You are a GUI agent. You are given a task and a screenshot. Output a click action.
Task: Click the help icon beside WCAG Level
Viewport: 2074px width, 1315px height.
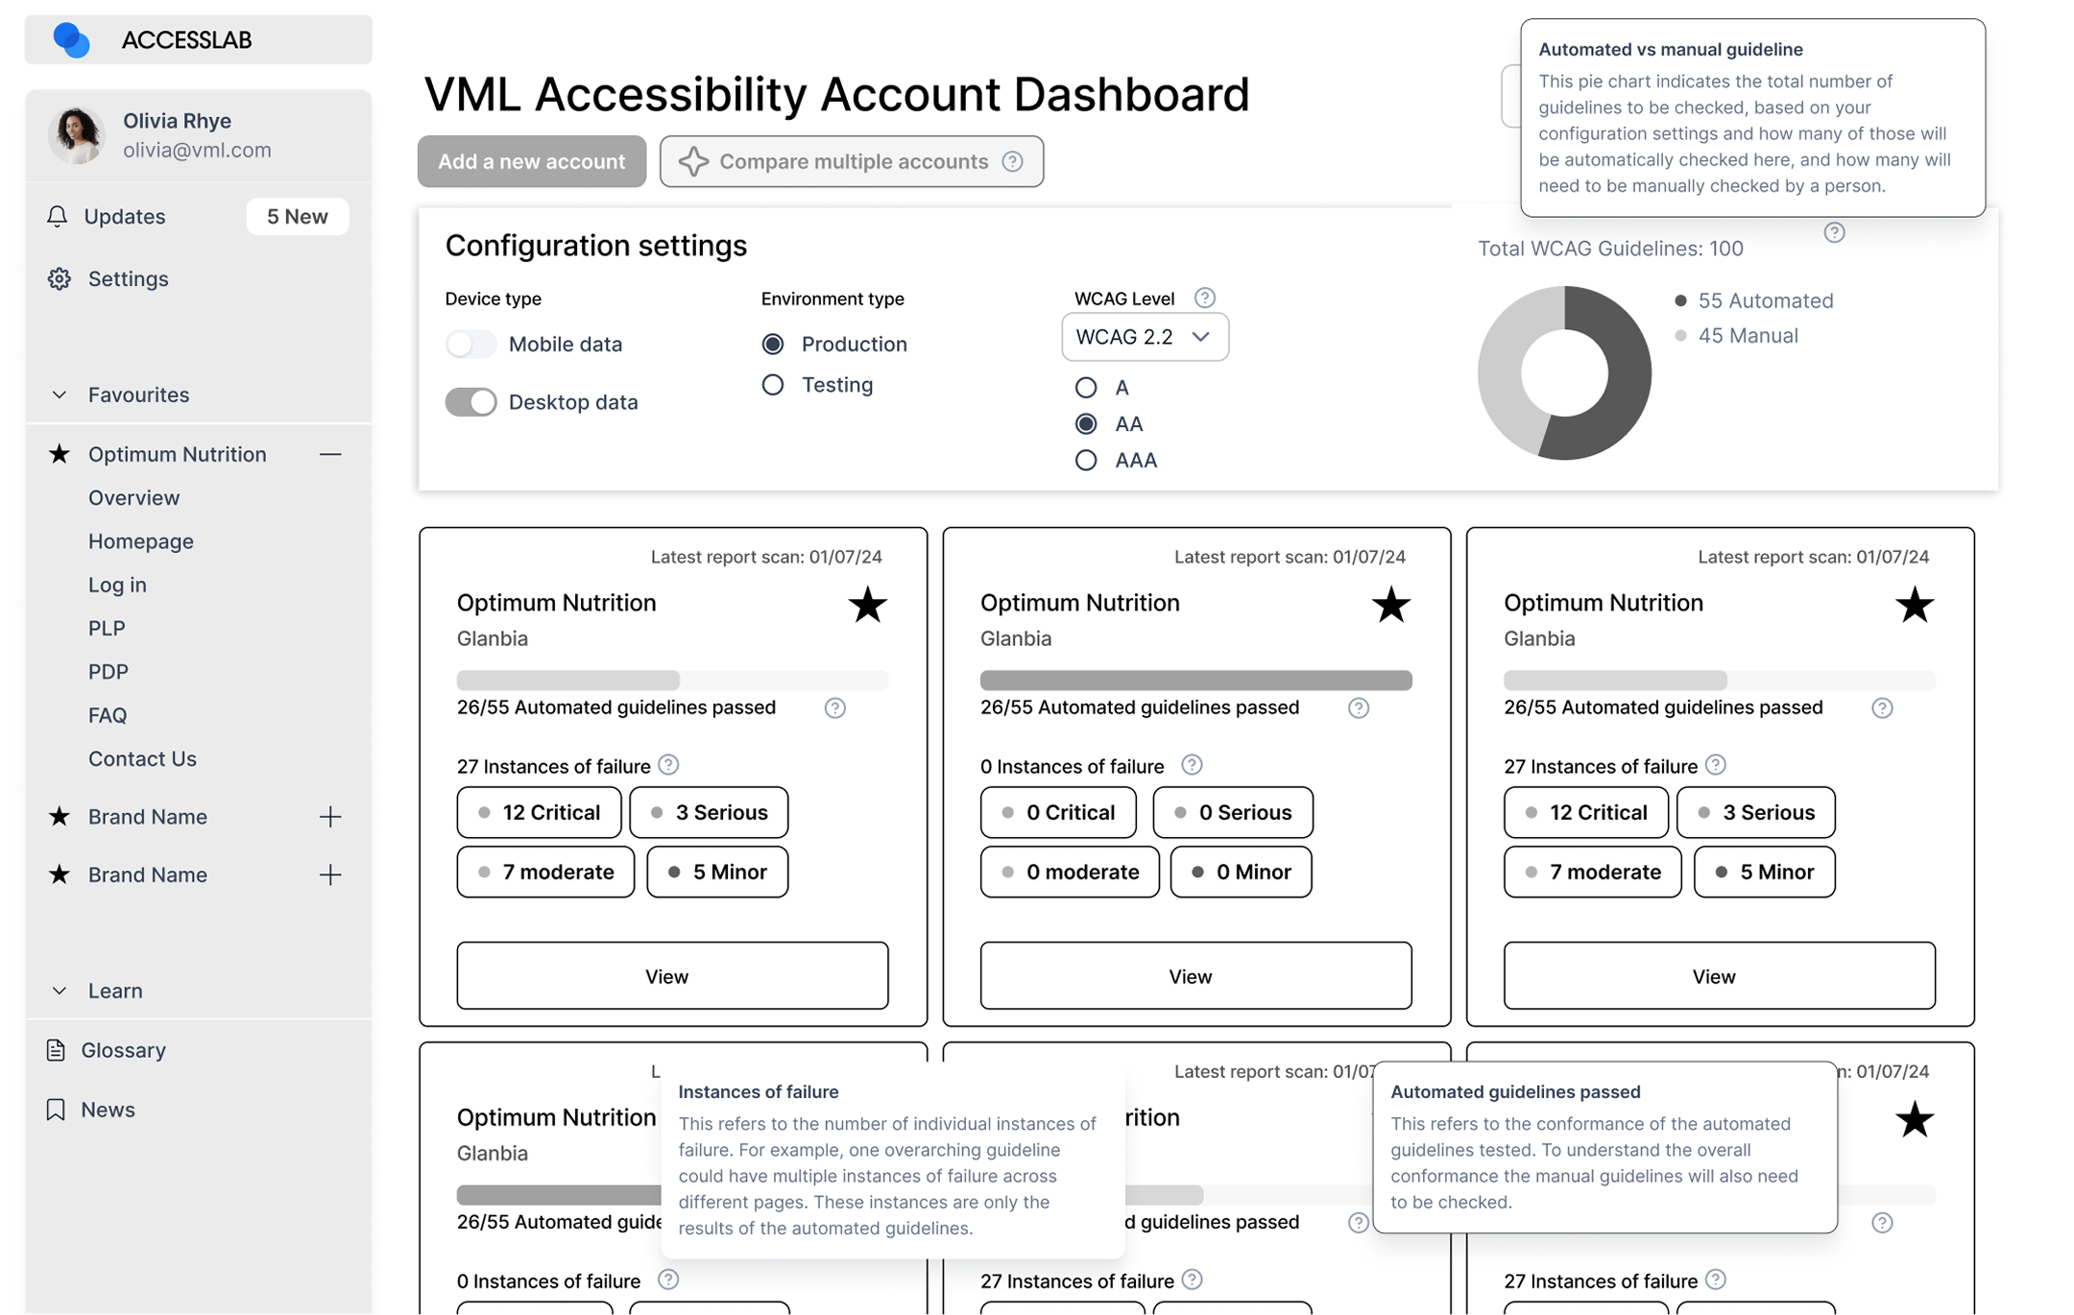pyautogui.click(x=1205, y=298)
